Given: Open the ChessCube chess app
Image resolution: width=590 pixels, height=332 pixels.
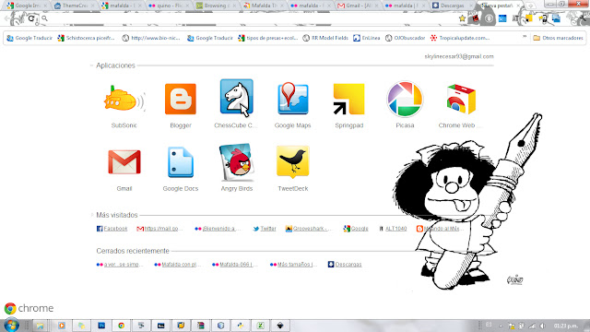Looking at the screenshot, I should (236, 98).
